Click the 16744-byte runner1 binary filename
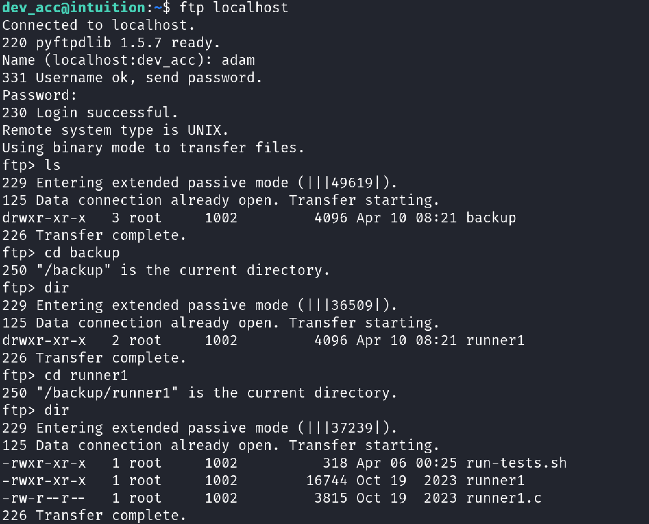Image resolution: width=649 pixels, height=524 pixels. [495, 481]
